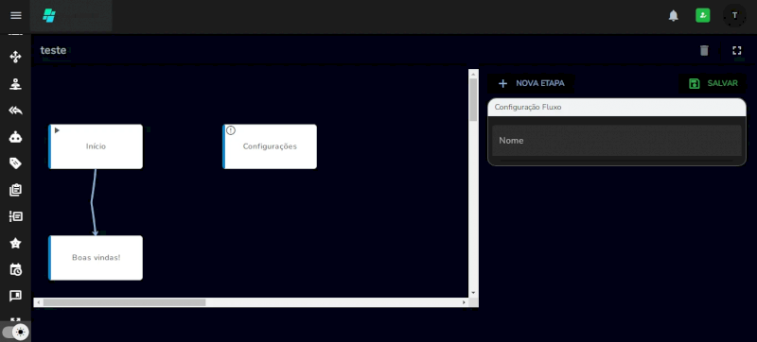Open the chat message sidebar icon
Screen dimensions: 757x342
(15, 296)
